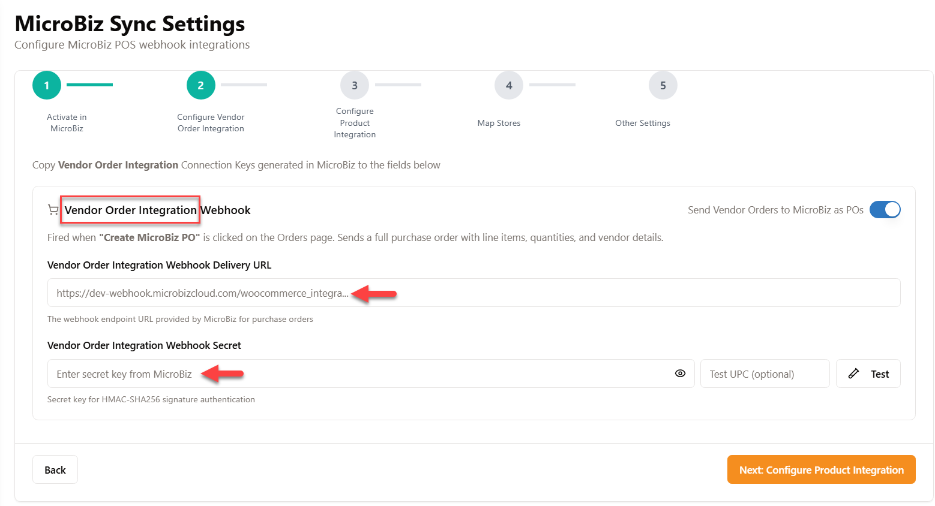935x506 pixels.
Task: Click the Test webhook button
Action: click(x=868, y=374)
